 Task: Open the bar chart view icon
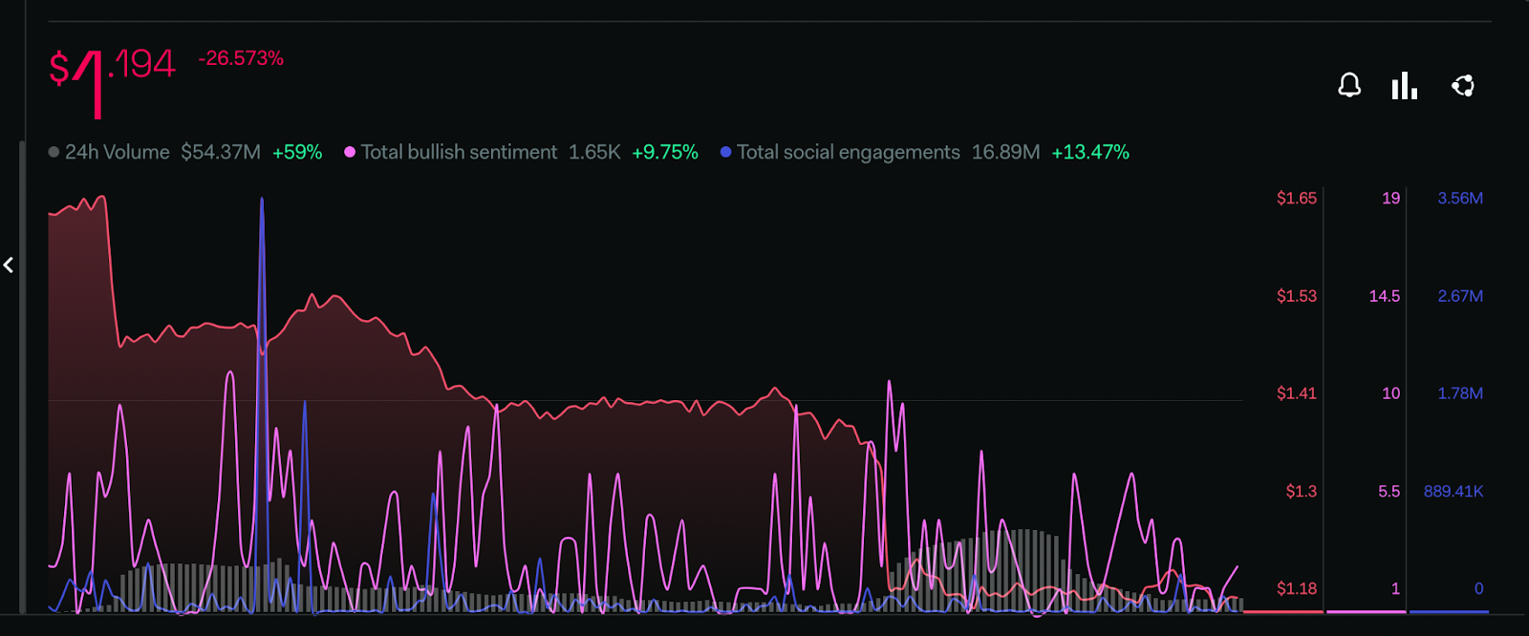pyautogui.click(x=1404, y=85)
